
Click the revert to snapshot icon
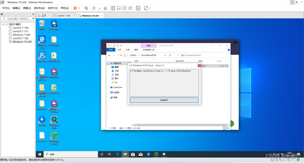tap(100, 8)
